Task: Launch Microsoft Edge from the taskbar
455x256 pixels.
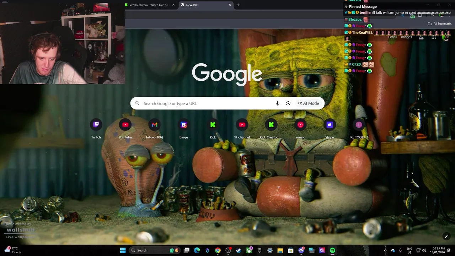Action: (197, 250)
